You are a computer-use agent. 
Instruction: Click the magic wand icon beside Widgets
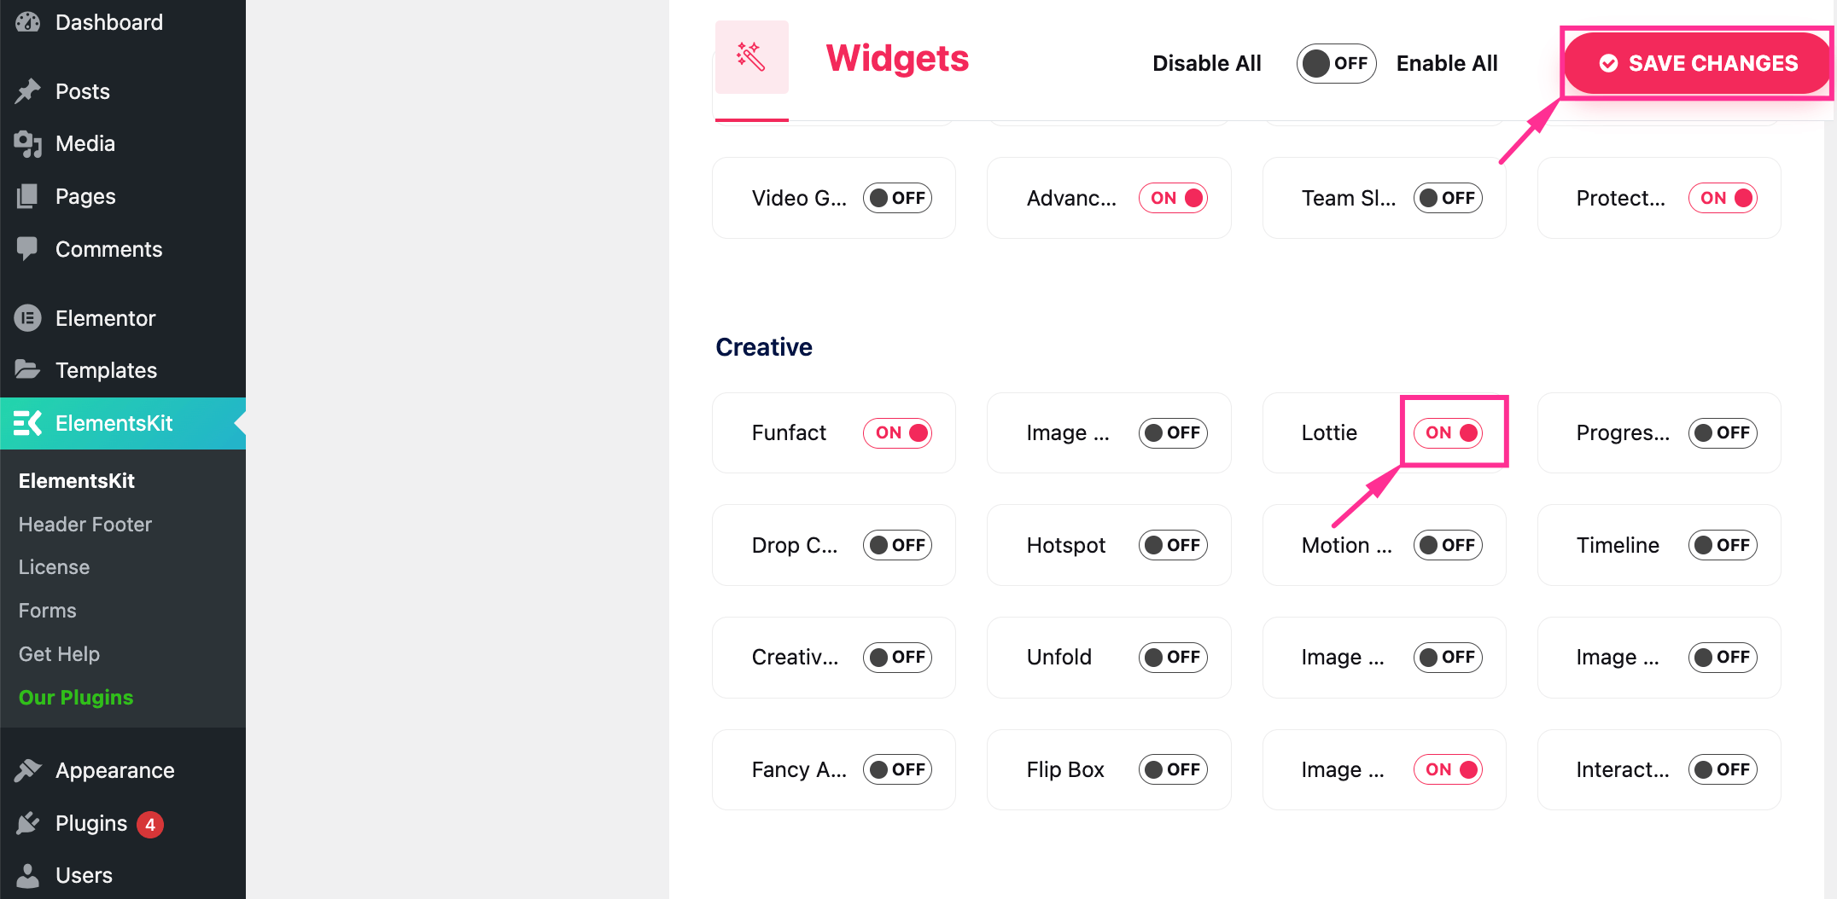pos(751,56)
